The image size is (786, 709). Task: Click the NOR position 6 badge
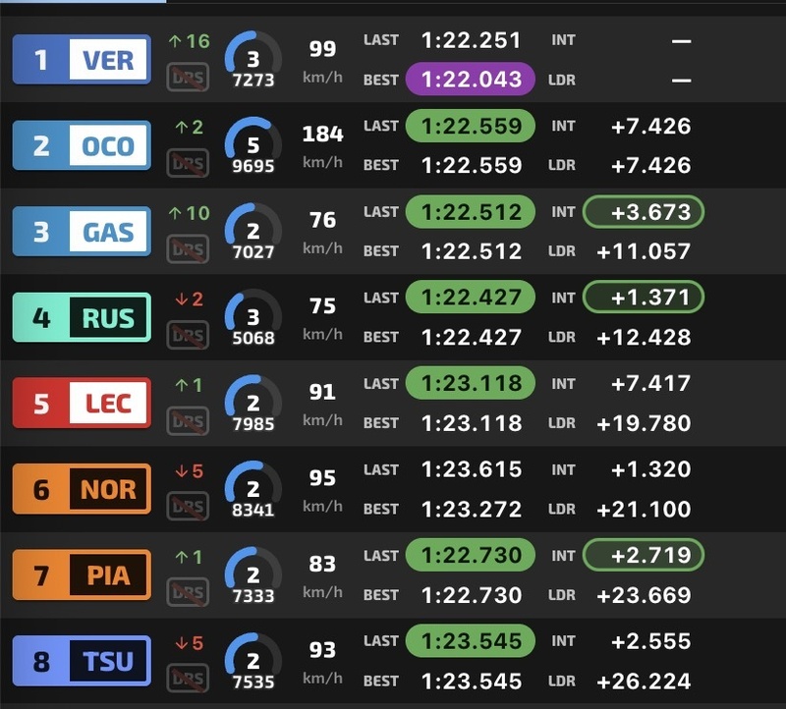point(82,489)
